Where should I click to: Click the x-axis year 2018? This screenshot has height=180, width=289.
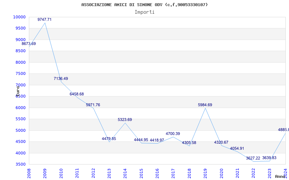coord(189,173)
